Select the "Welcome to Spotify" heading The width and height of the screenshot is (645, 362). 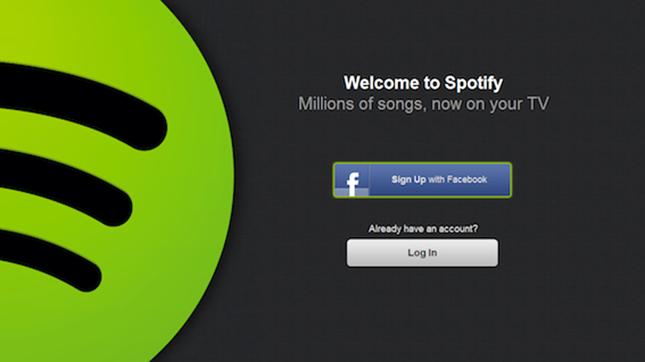(423, 84)
